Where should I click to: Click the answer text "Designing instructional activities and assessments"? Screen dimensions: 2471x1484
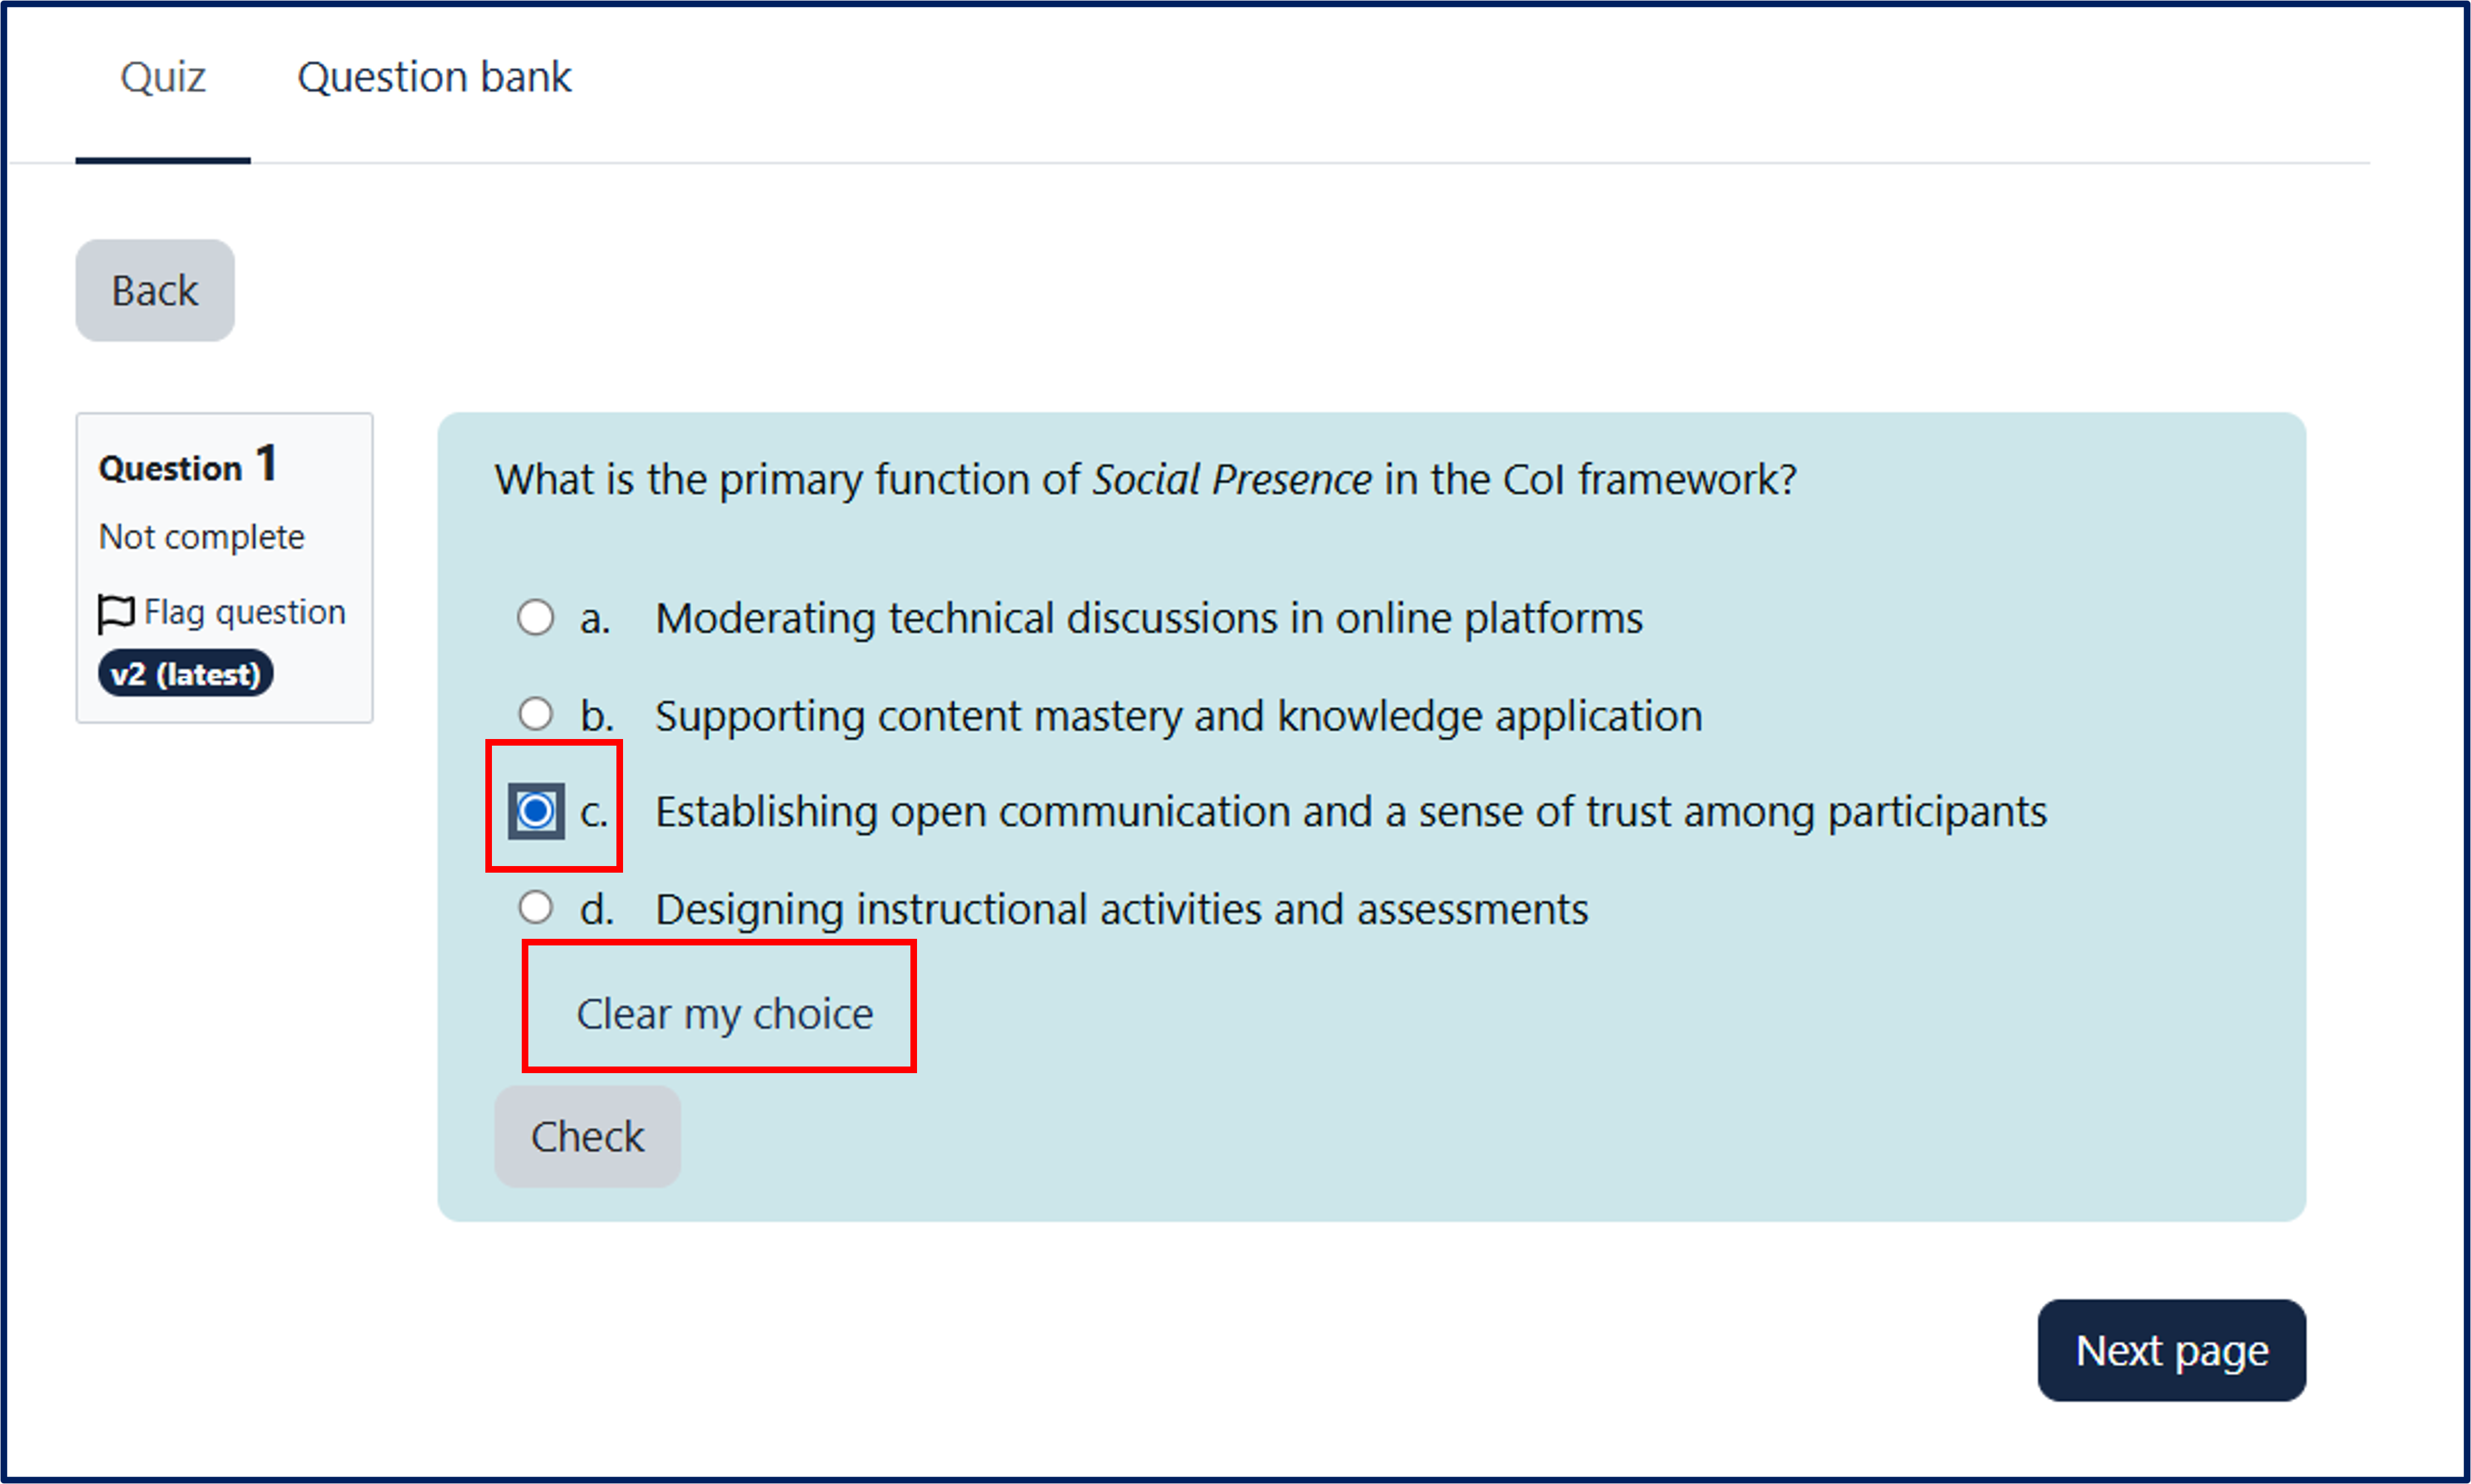1121,910
